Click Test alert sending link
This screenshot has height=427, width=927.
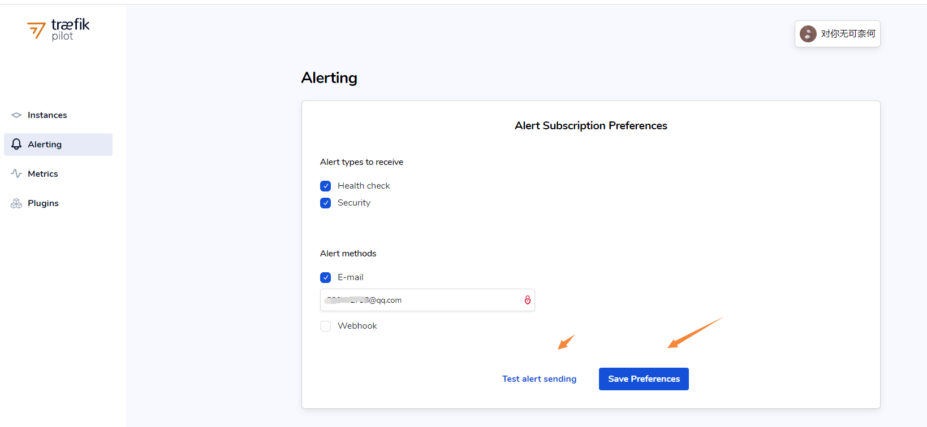click(539, 379)
